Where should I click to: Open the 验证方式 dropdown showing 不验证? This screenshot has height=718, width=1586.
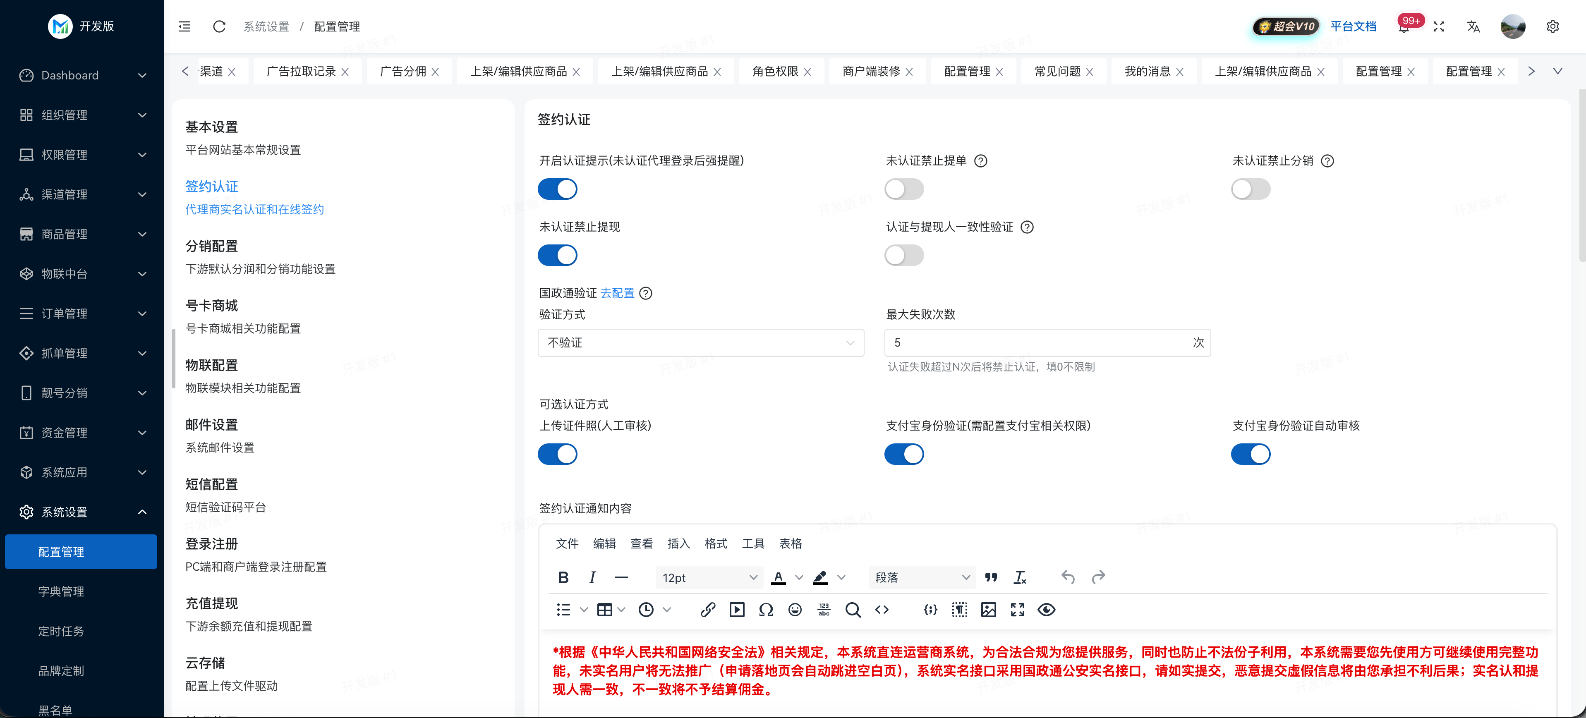coord(701,342)
